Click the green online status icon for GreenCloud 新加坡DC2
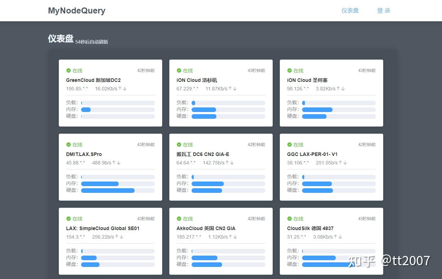 pos(68,71)
